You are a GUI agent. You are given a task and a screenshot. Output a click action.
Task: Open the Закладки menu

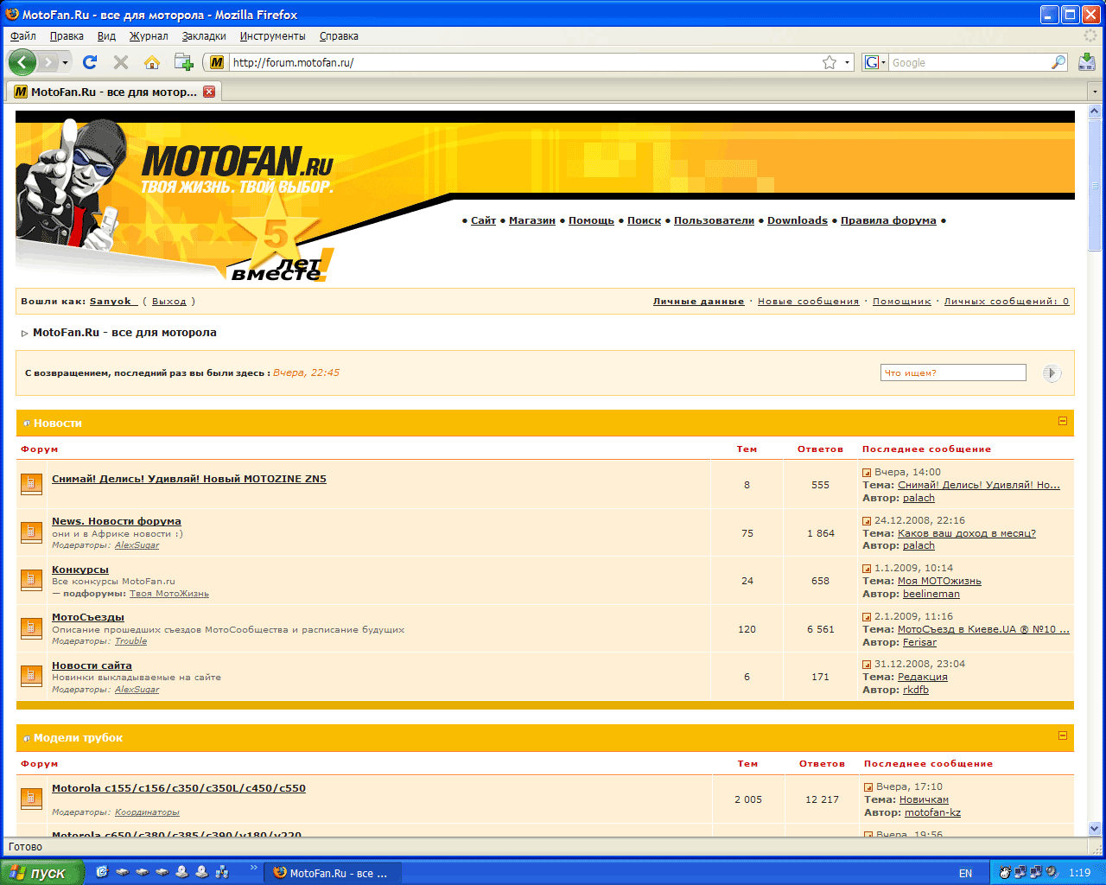pyautogui.click(x=204, y=36)
